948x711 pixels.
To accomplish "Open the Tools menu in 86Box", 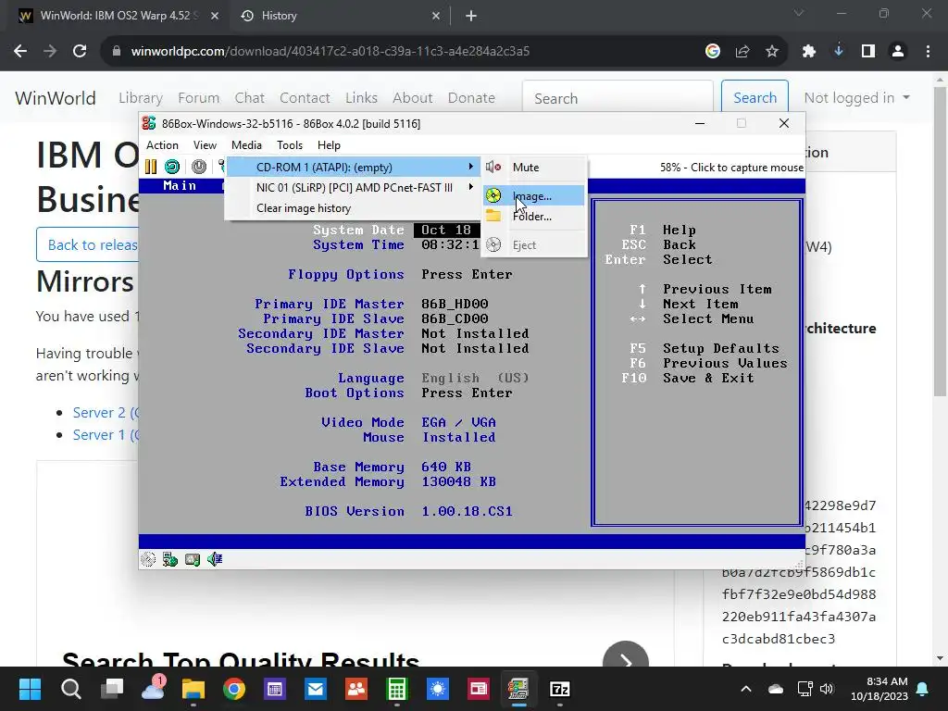I will tap(290, 145).
